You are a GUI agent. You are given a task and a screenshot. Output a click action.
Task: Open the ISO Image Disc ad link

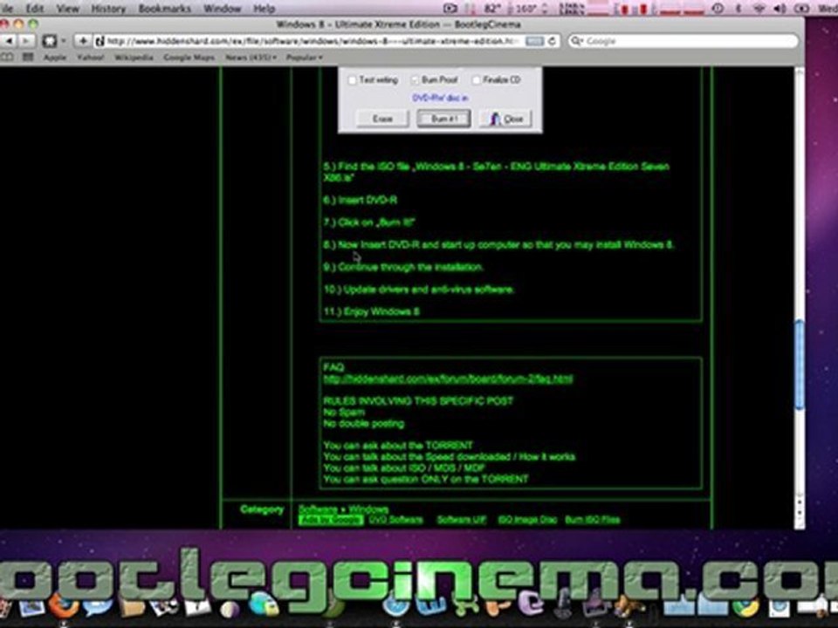coord(527,520)
